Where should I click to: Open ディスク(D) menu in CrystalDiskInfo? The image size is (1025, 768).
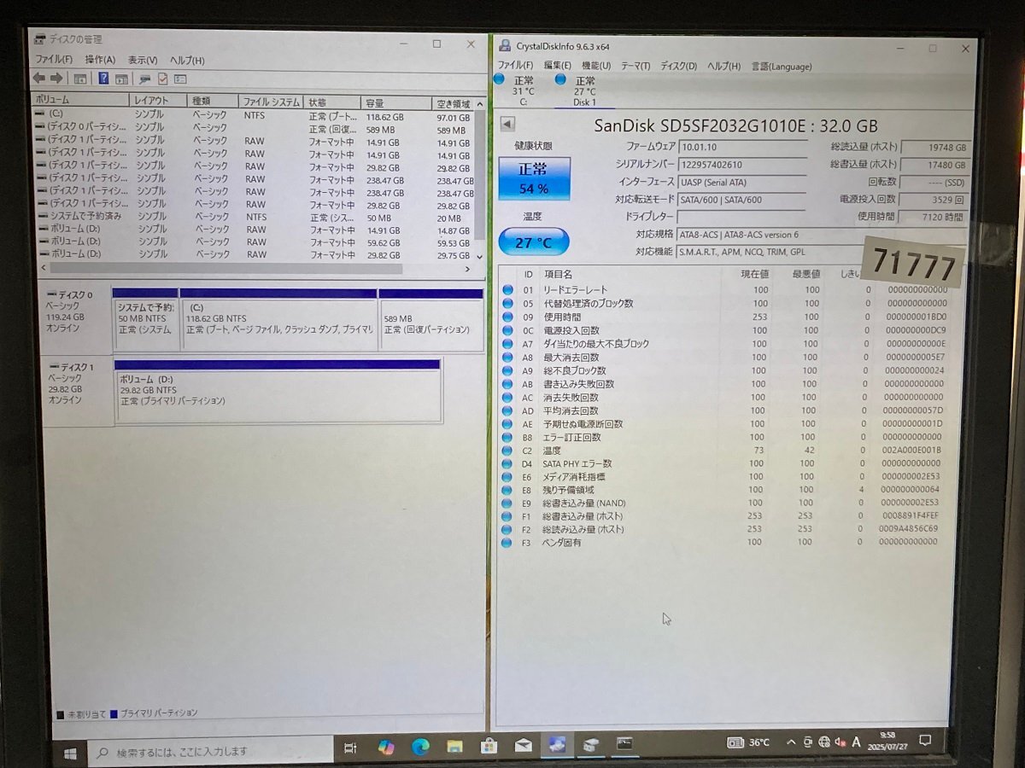coord(679,66)
